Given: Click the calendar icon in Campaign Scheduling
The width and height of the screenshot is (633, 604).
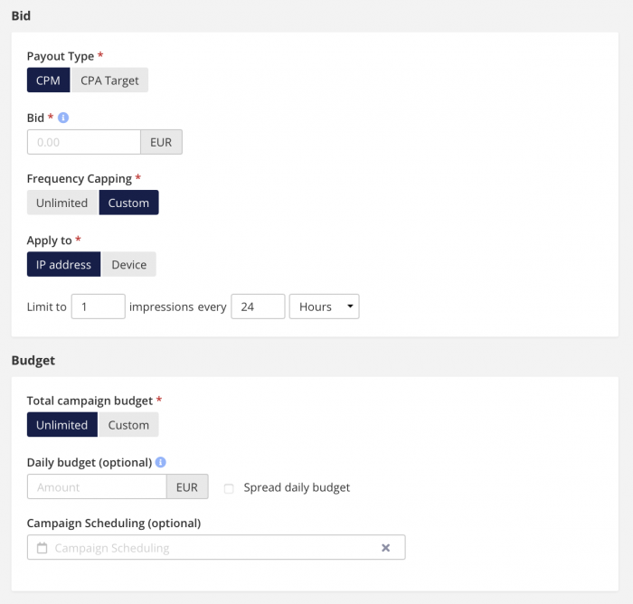Looking at the screenshot, I should [42, 548].
